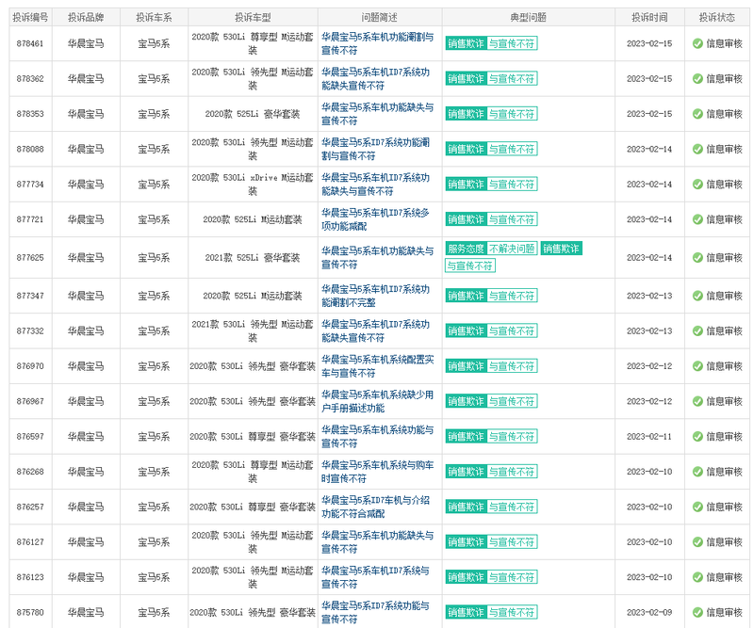
Task: Click the green check icon for complaint 876123
Action: click(x=697, y=577)
